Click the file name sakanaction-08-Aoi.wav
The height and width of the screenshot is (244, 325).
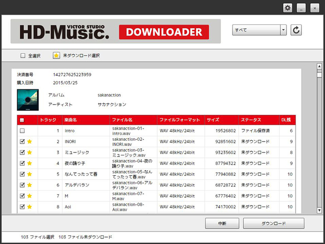pos(128,207)
